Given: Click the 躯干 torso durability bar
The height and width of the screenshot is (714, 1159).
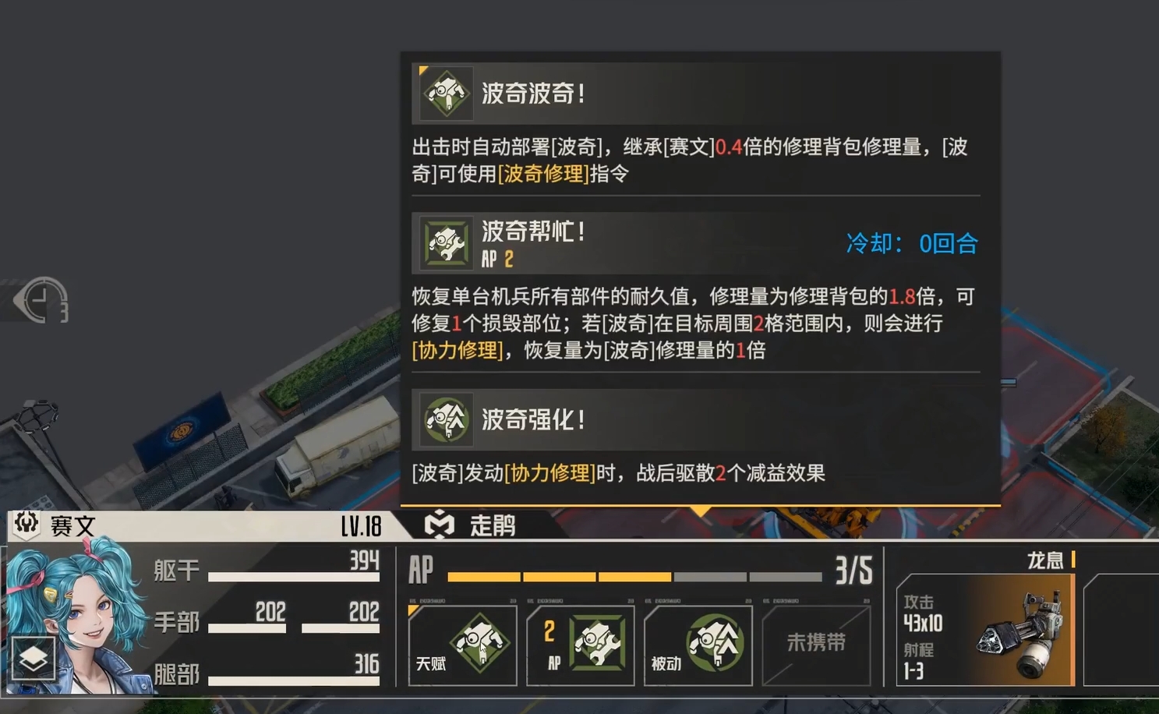Looking at the screenshot, I should click(x=294, y=577).
